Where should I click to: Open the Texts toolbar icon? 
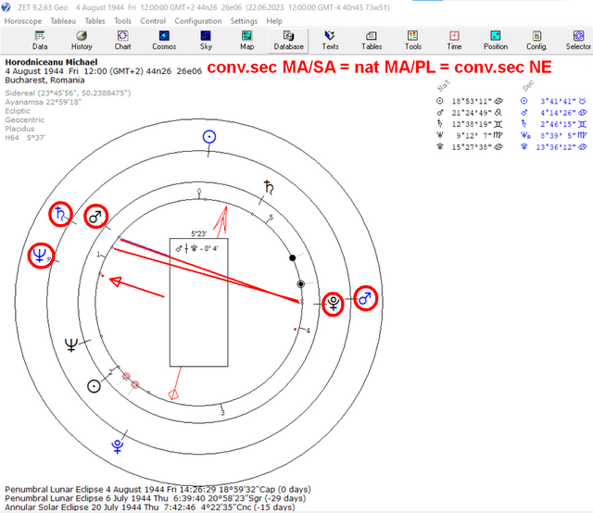tap(330, 41)
